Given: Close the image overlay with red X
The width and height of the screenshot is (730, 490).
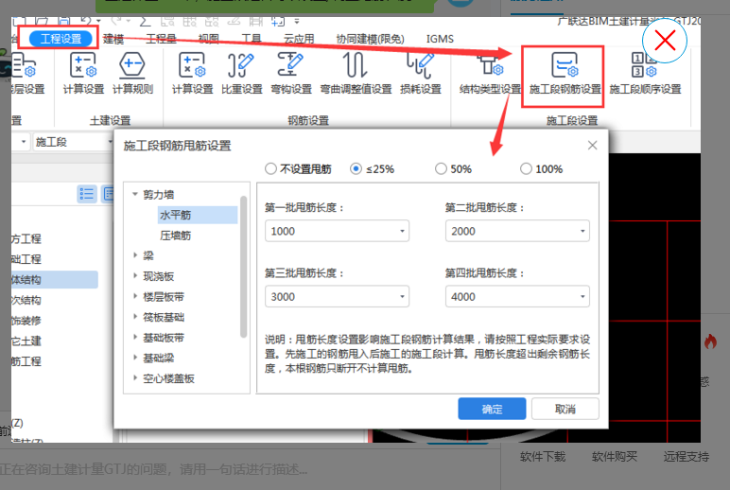Looking at the screenshot, I should pos(665,41).
